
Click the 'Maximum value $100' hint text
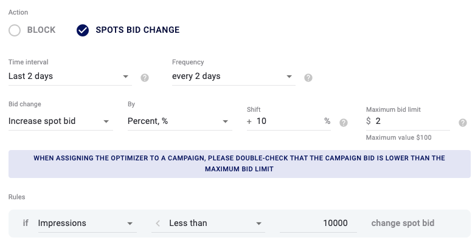coord(398,138)
